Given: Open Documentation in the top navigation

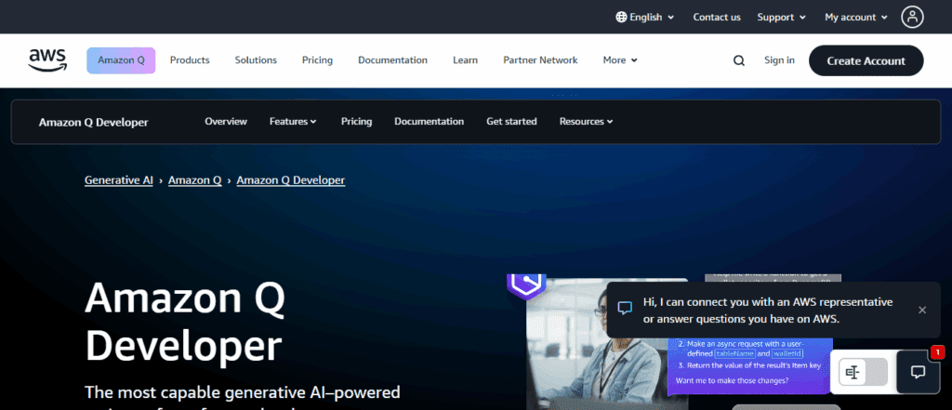Looking at the screenshot, I should point(392,60).
